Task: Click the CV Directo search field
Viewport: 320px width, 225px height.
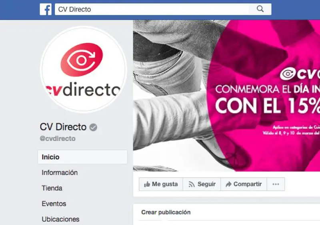Action: 152,9
